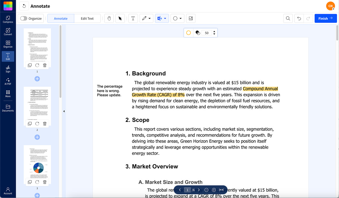Select the Image annotation tool
Screen dimensions: 339x198
pyautogui.click(x=191, y=18)
